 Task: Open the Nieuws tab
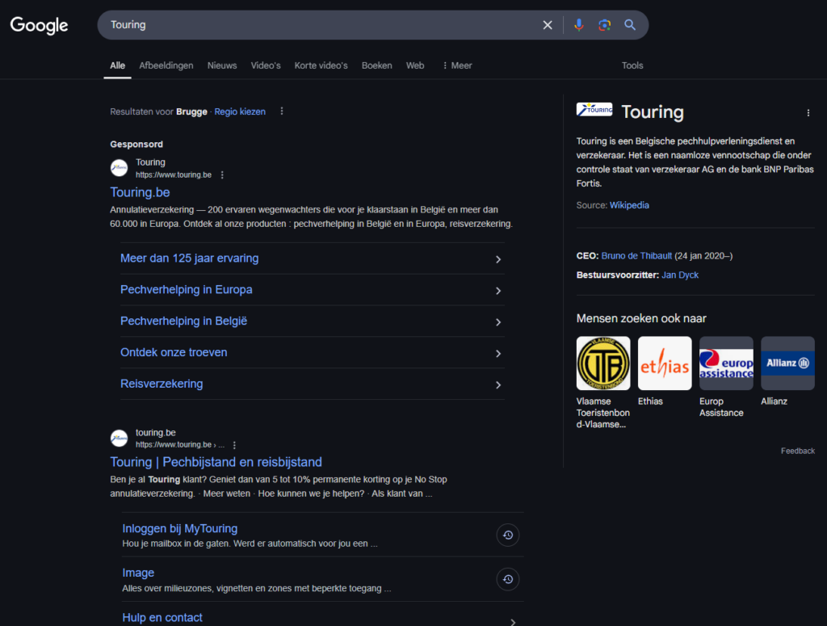[222, 65]
